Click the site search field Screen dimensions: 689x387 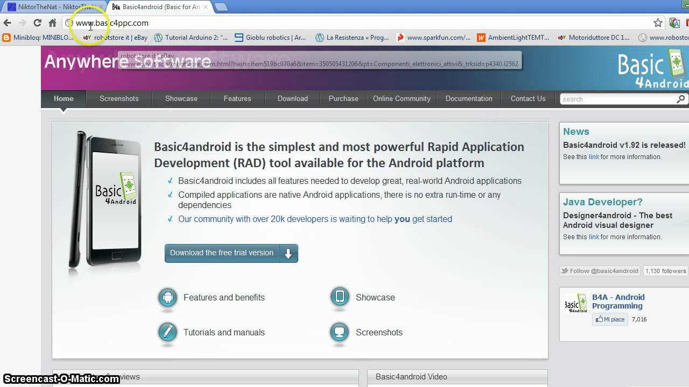click(618, 99)
